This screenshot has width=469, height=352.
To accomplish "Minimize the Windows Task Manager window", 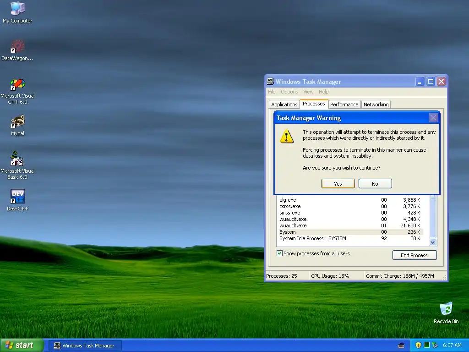I will 420,82.
